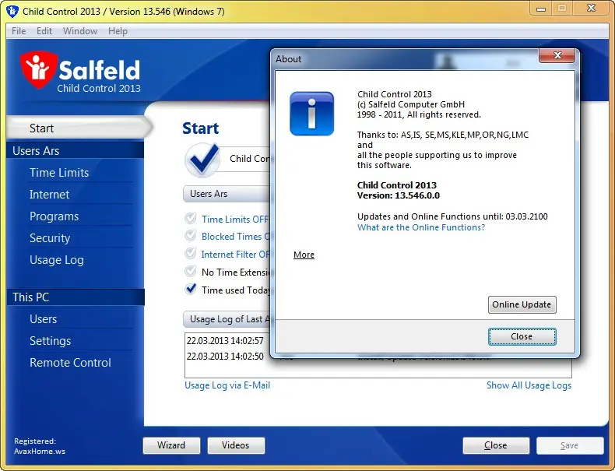Open Users under This PC
The width and height of the screenshot is (615, 471).
tap(43, 319)
